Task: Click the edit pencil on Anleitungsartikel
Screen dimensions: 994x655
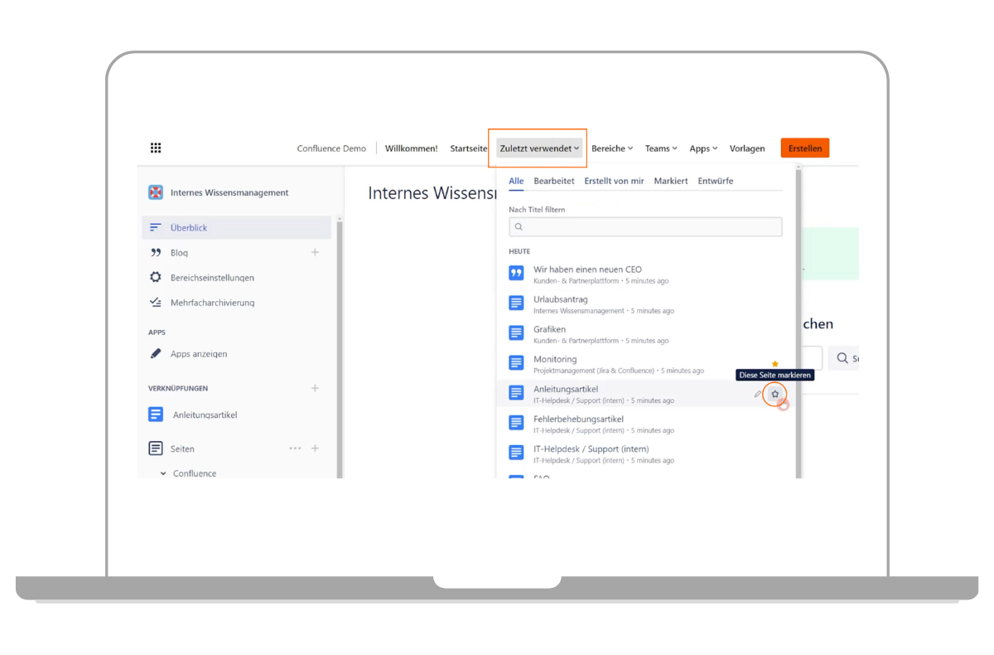Action: 757,394
